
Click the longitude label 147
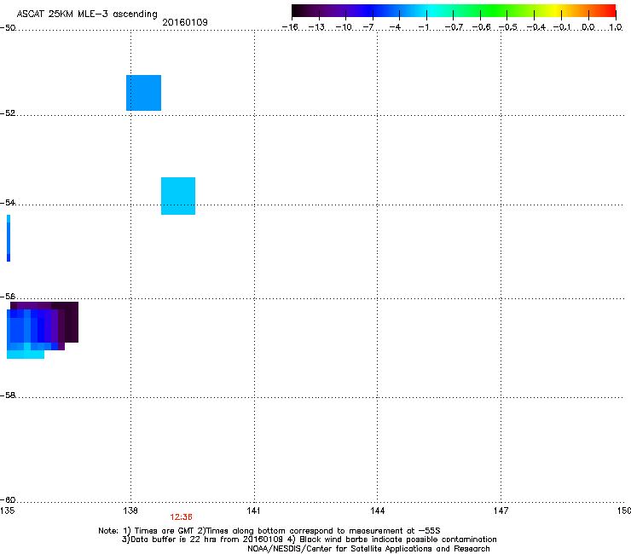click(x=501, y=511)
